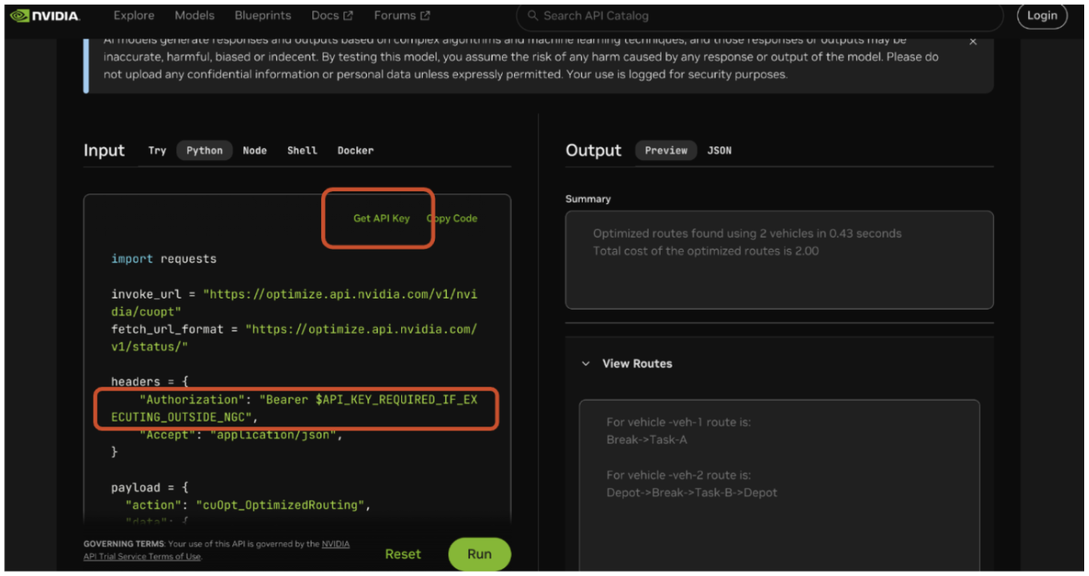The image size is (1089, 576).
Task: Select the Docker code tab
Action: click(x=356, y=150)
